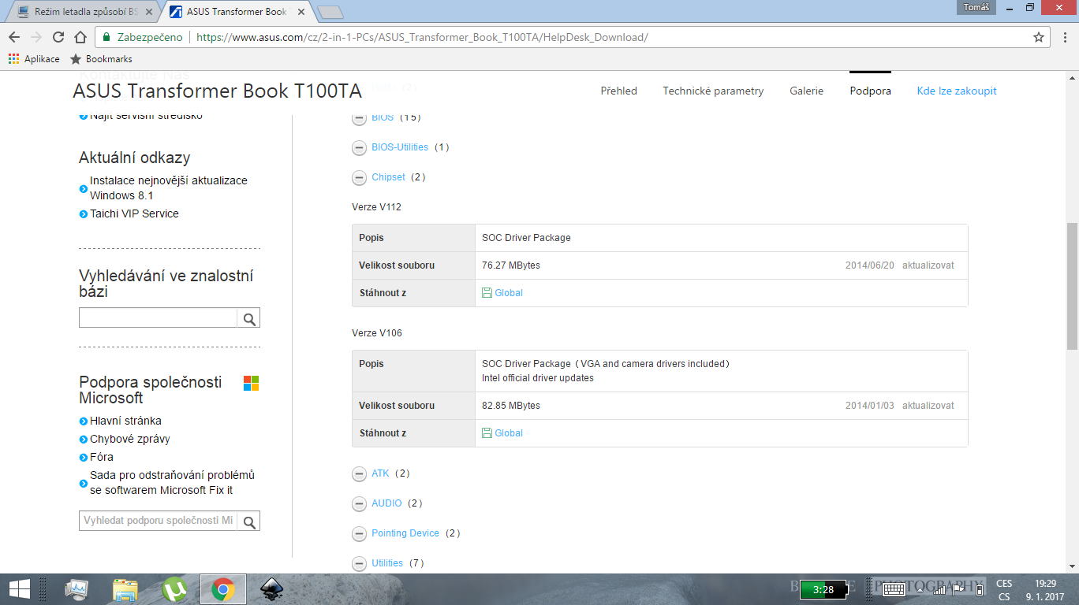The image size is (1079, 605).
Task: Open the Windows Start menu
Action: pyautogui.click(x=19, y=588)
